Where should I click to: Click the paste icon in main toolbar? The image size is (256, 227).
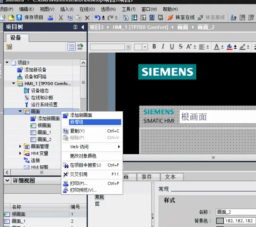click(x=78, y=17)
